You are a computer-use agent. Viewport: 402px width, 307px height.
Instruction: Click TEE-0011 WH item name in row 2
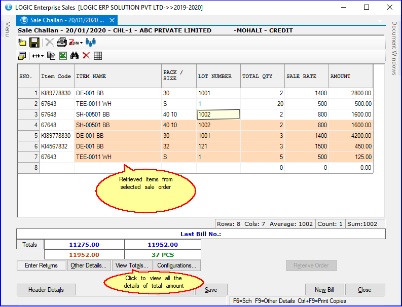pos(118,104)
